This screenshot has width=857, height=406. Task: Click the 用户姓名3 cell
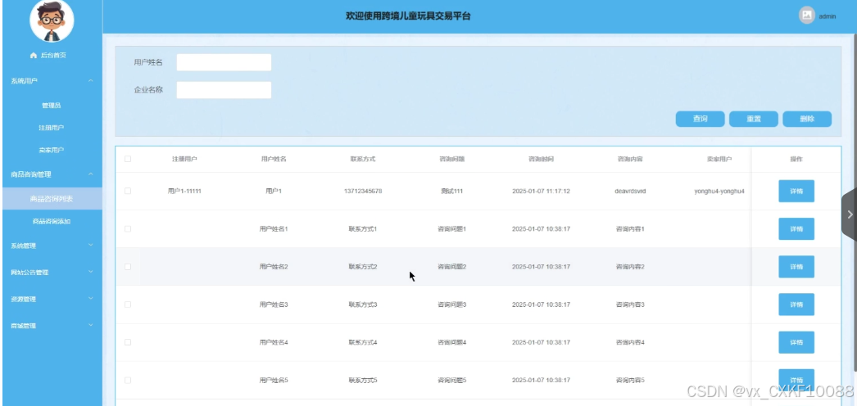pos(274,304)
